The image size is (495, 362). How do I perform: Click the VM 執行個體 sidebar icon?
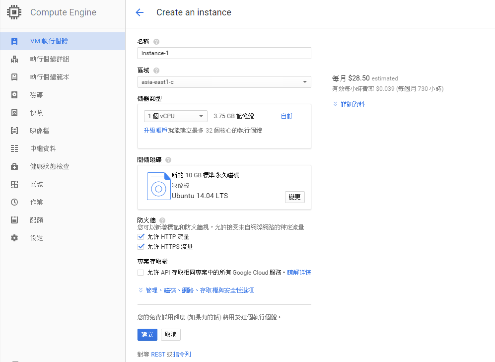pyautogui.click(x=14, y=41)
